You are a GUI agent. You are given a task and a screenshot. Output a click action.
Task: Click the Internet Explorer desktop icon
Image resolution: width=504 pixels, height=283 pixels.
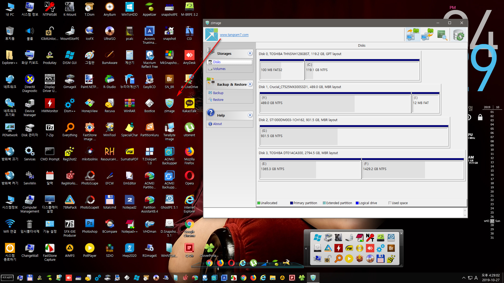tap(189, 204)
